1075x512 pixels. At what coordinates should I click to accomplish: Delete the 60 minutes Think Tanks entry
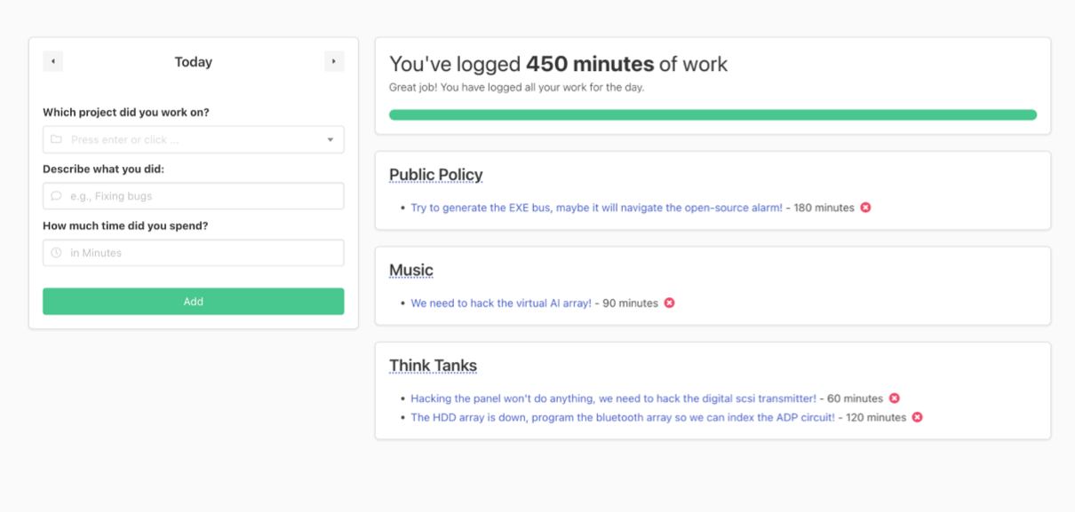point(895,398)
